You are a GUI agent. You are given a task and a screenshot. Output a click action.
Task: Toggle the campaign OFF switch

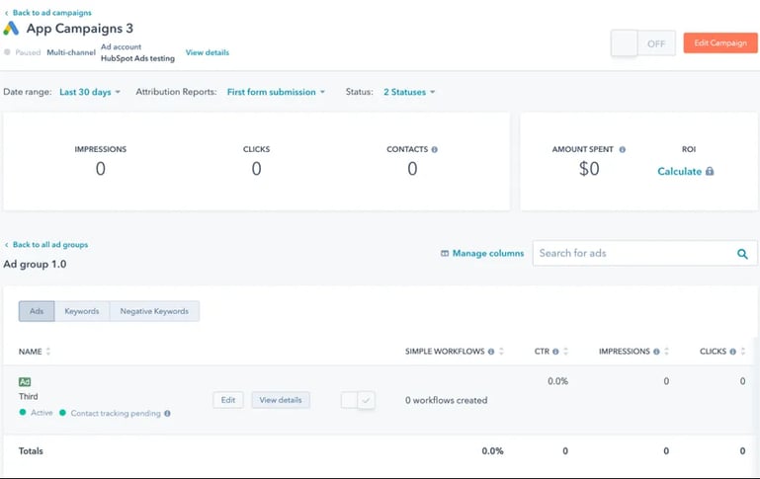[643, 43]
